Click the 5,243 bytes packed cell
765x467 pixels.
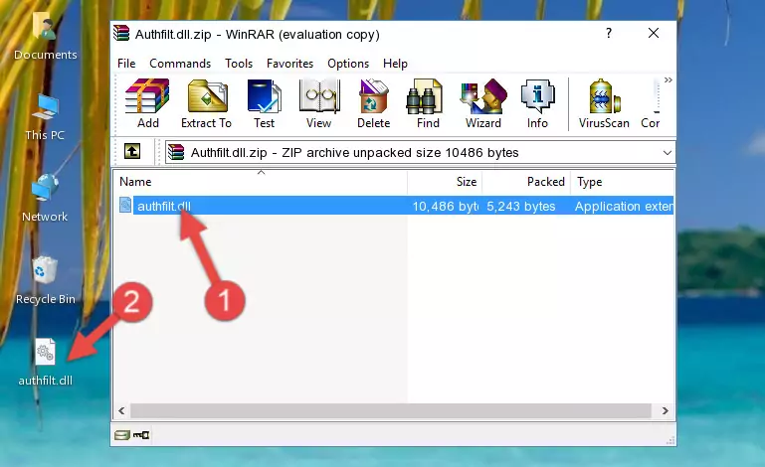[521, 207]
